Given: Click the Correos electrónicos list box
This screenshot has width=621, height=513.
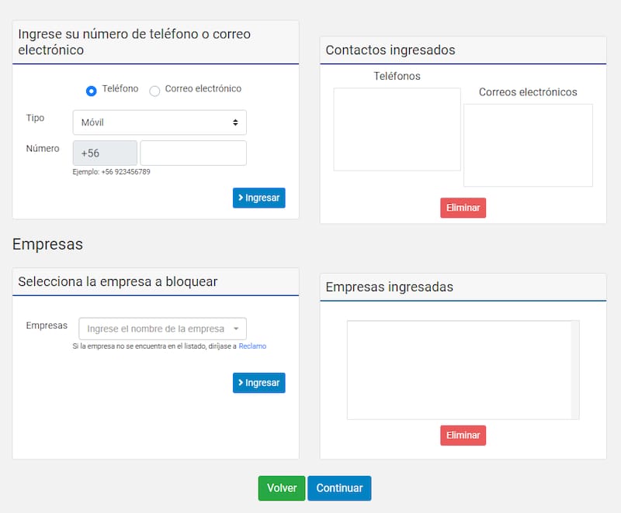Looking at the screenshot, I should pyautogui.click(x=528, y=143).
